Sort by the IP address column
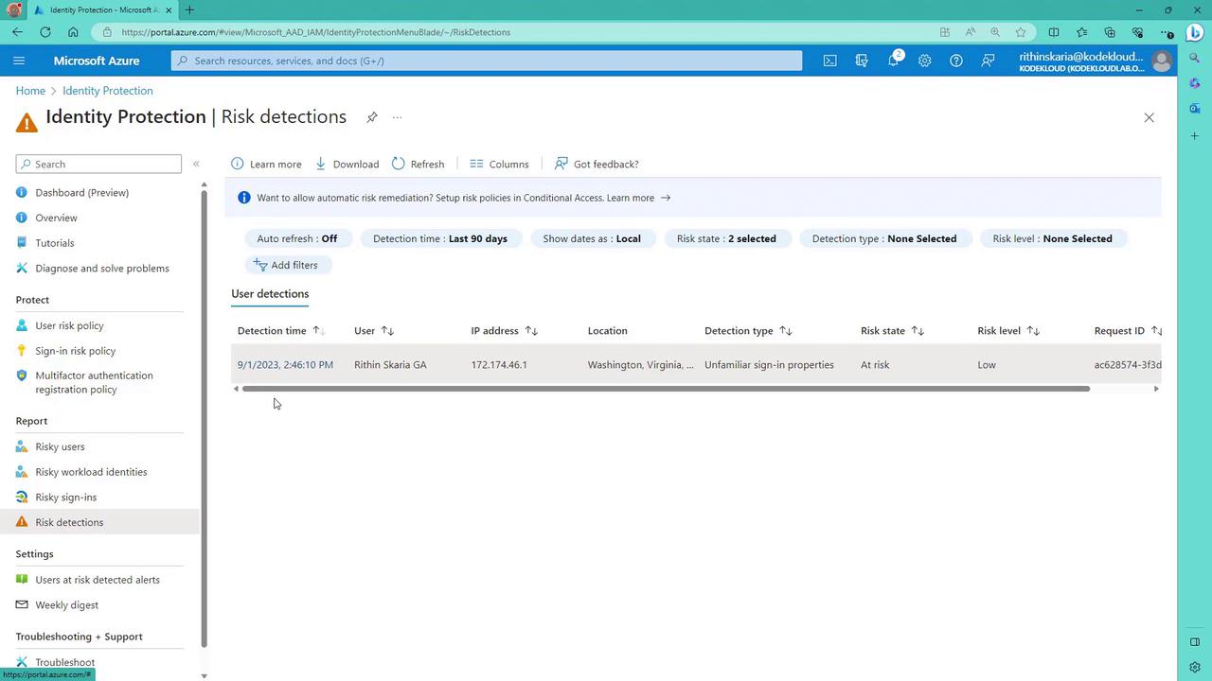The height and width of the screenshot is (681, 1212). coord(505,331)
